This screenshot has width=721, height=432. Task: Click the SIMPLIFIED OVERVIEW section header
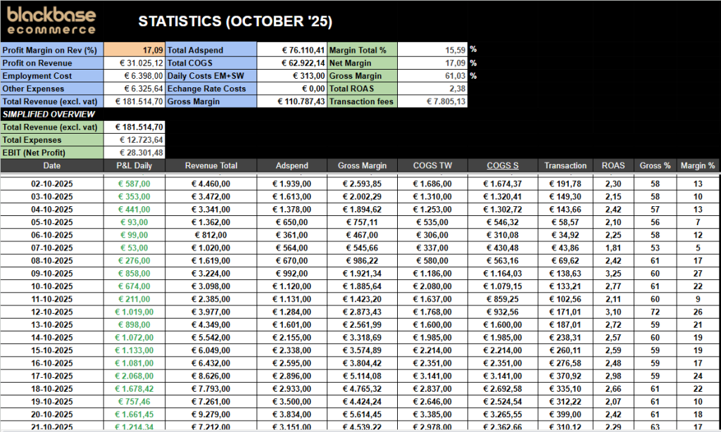pos(52,114)
